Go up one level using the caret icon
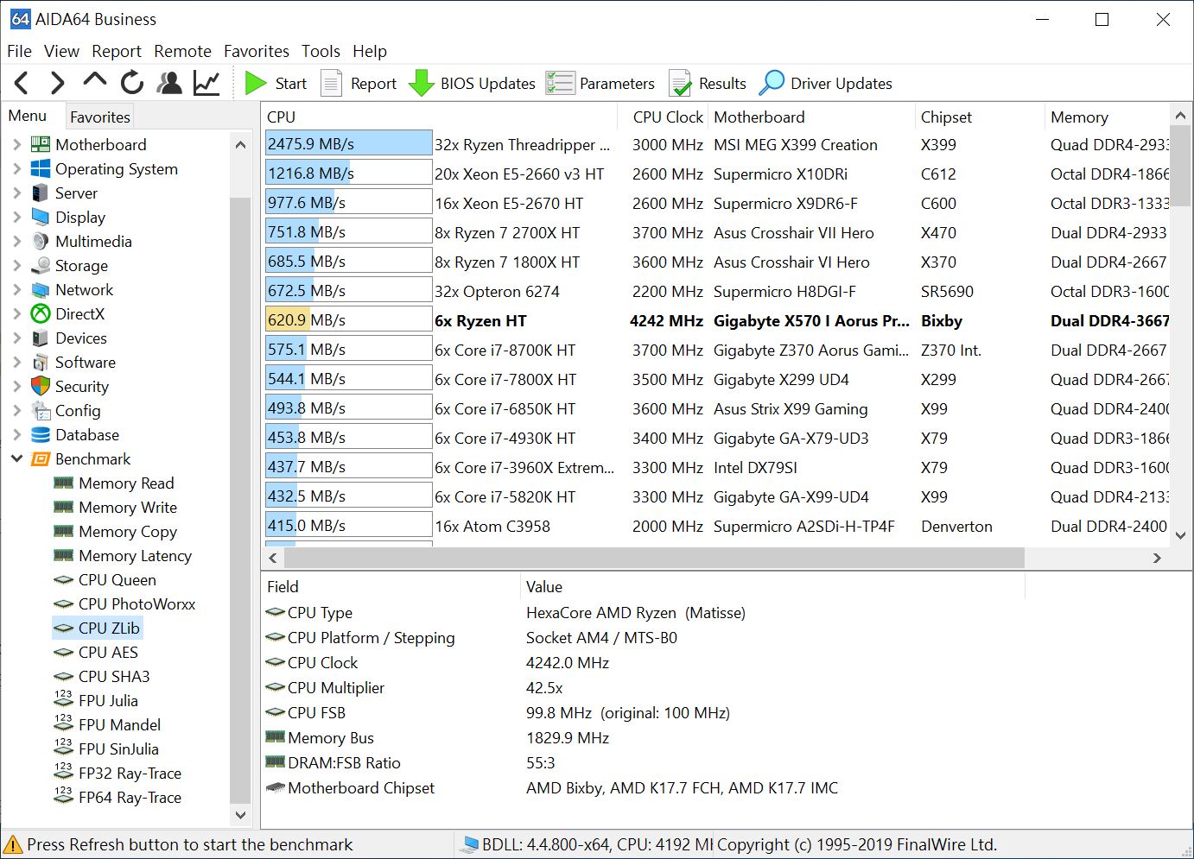The height and width of the screenshot is (859, 1194). [94, 82]
